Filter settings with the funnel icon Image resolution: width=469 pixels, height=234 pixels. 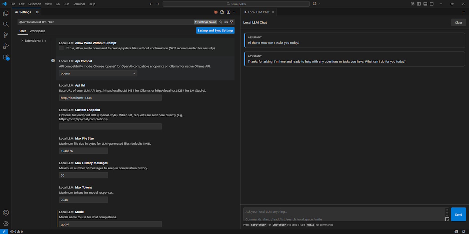[x=232, y=22]
